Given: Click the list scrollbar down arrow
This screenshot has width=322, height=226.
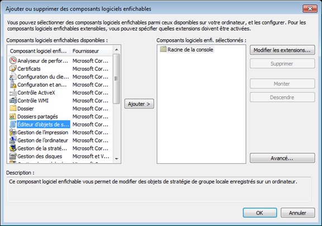Looking at the screenshot, I should [x=116, y=159].
